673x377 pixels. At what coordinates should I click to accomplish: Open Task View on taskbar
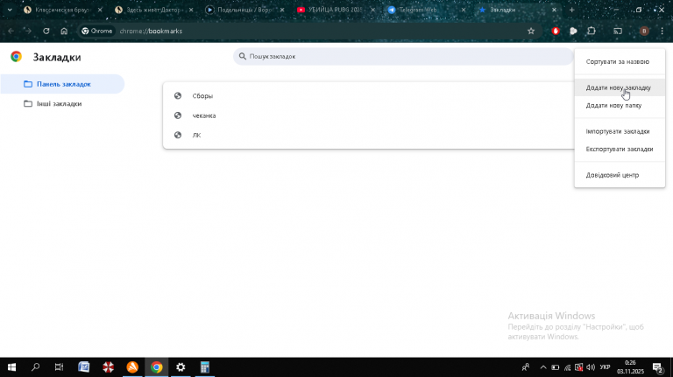(x=60, y=367)
